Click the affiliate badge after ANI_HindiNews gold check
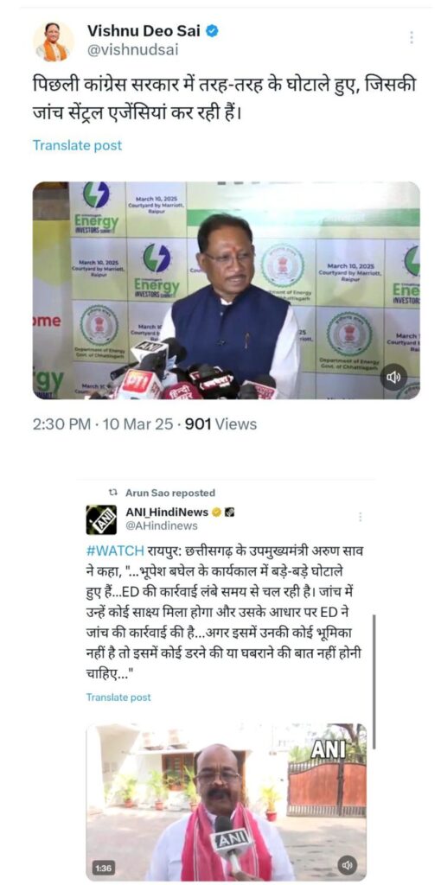441x885 pixels. pos(228,513)
